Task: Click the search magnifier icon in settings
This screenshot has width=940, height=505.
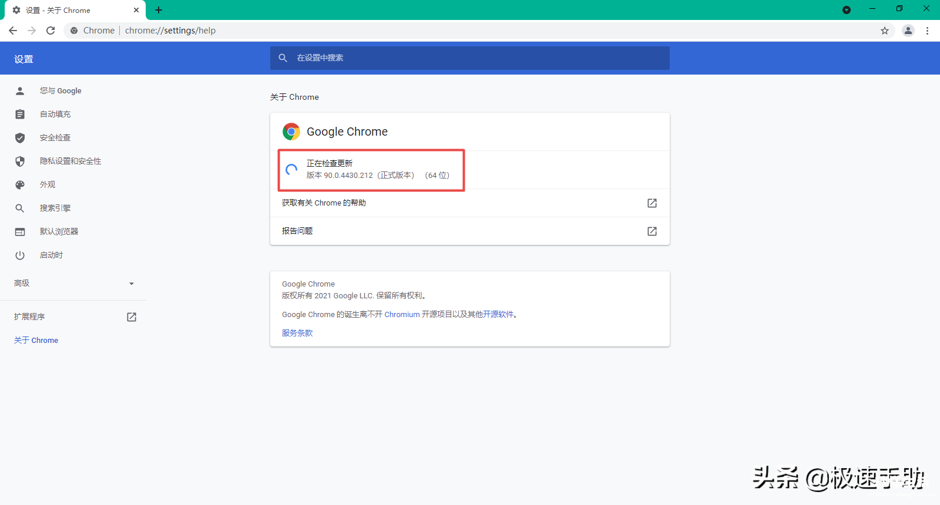Action: [283, 58]
